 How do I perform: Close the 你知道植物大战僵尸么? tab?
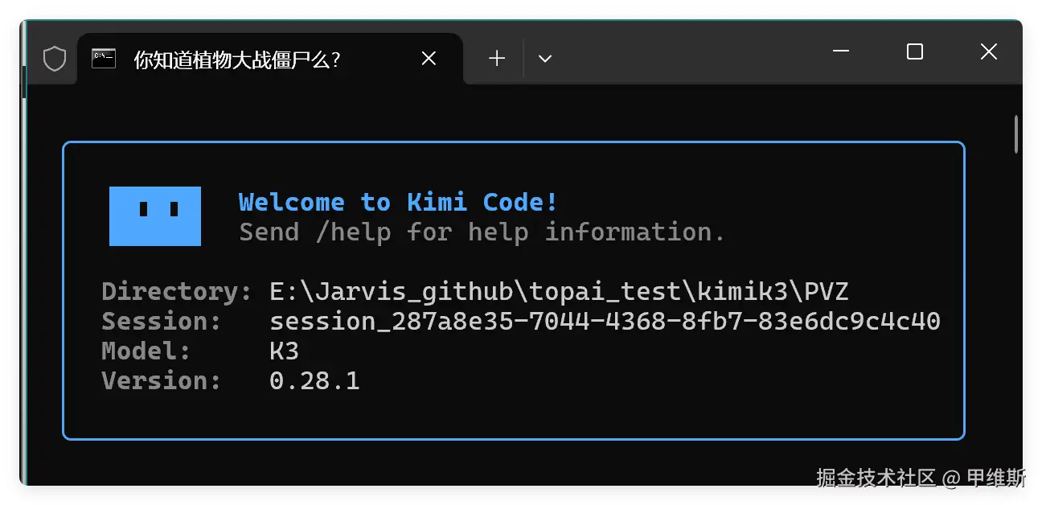pyautogui.click(x=429, y=59)
